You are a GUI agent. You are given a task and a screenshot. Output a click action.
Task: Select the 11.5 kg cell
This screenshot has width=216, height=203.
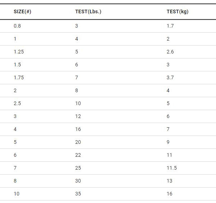tap(172, 168)
